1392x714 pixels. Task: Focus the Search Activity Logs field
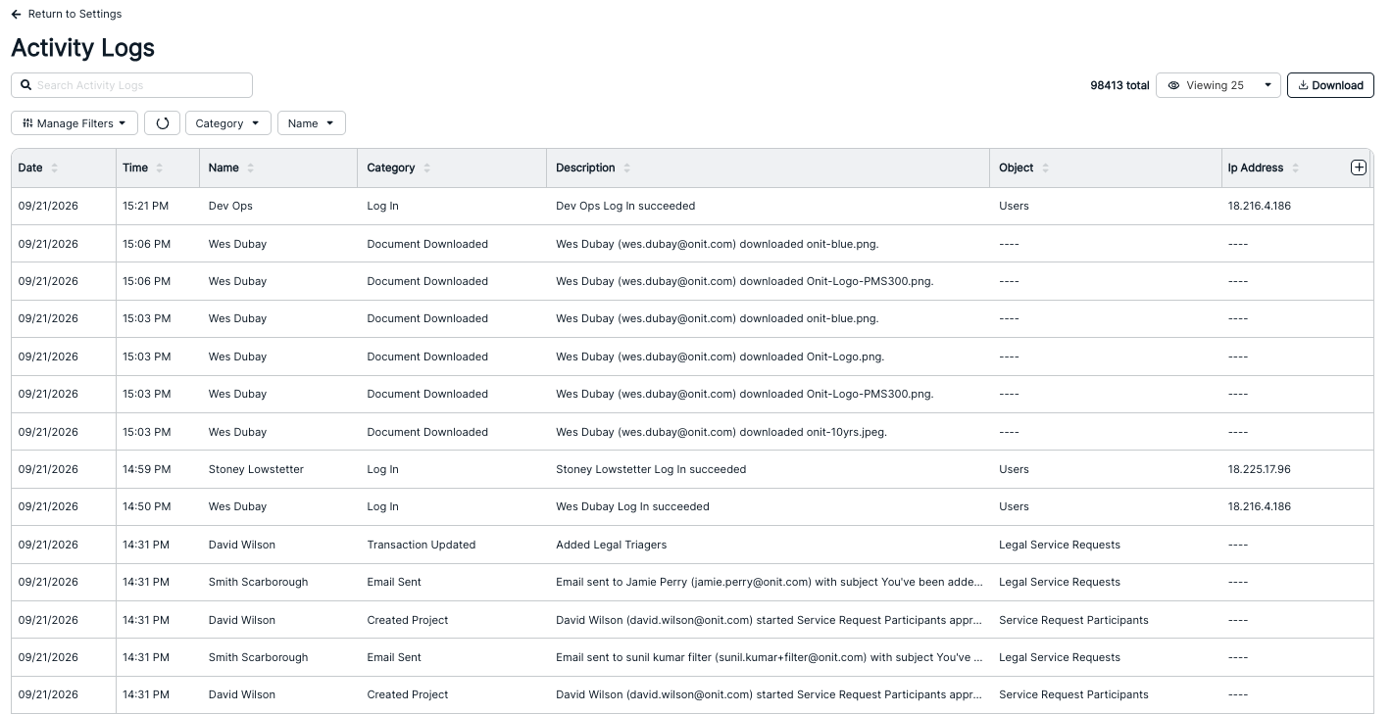click(x=131, y=85)
